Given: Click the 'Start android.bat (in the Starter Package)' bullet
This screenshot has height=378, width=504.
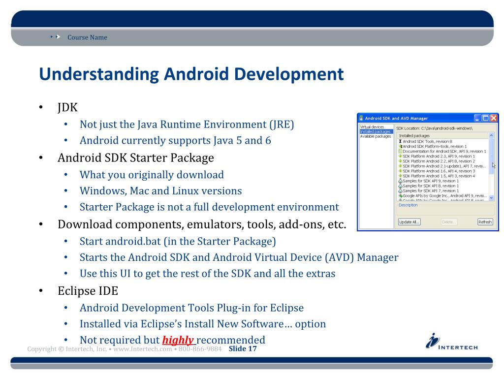Looking at the screenshot, I should pyautogui.click(x=178, y=241).
